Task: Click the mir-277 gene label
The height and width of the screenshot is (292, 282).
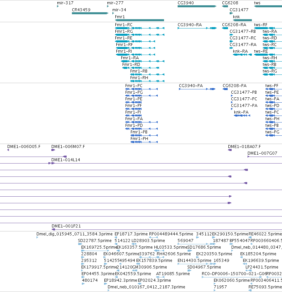Action: 115,3
